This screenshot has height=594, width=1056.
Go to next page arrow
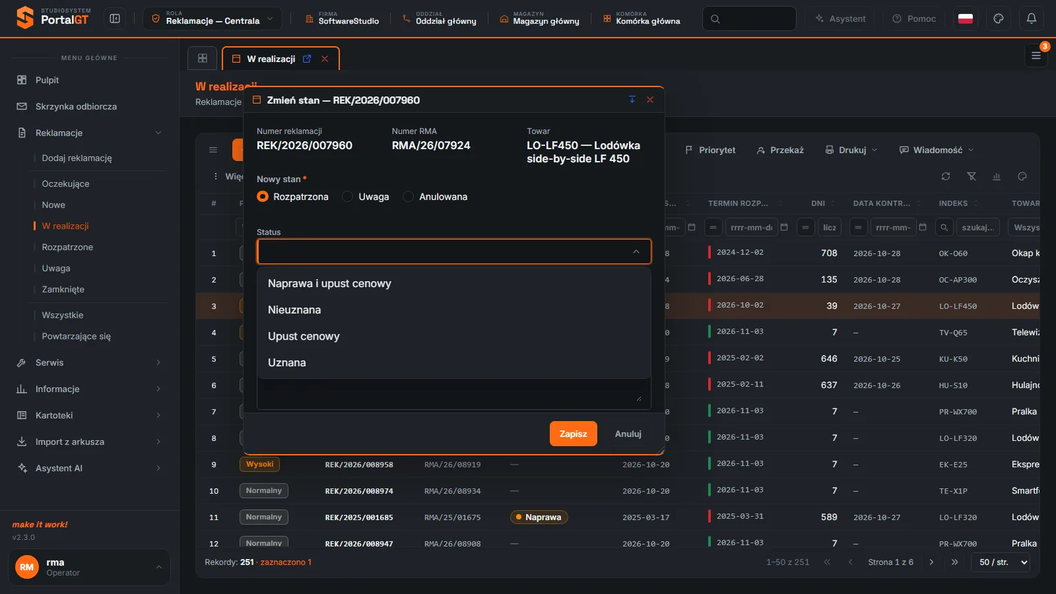pos(931,562)
